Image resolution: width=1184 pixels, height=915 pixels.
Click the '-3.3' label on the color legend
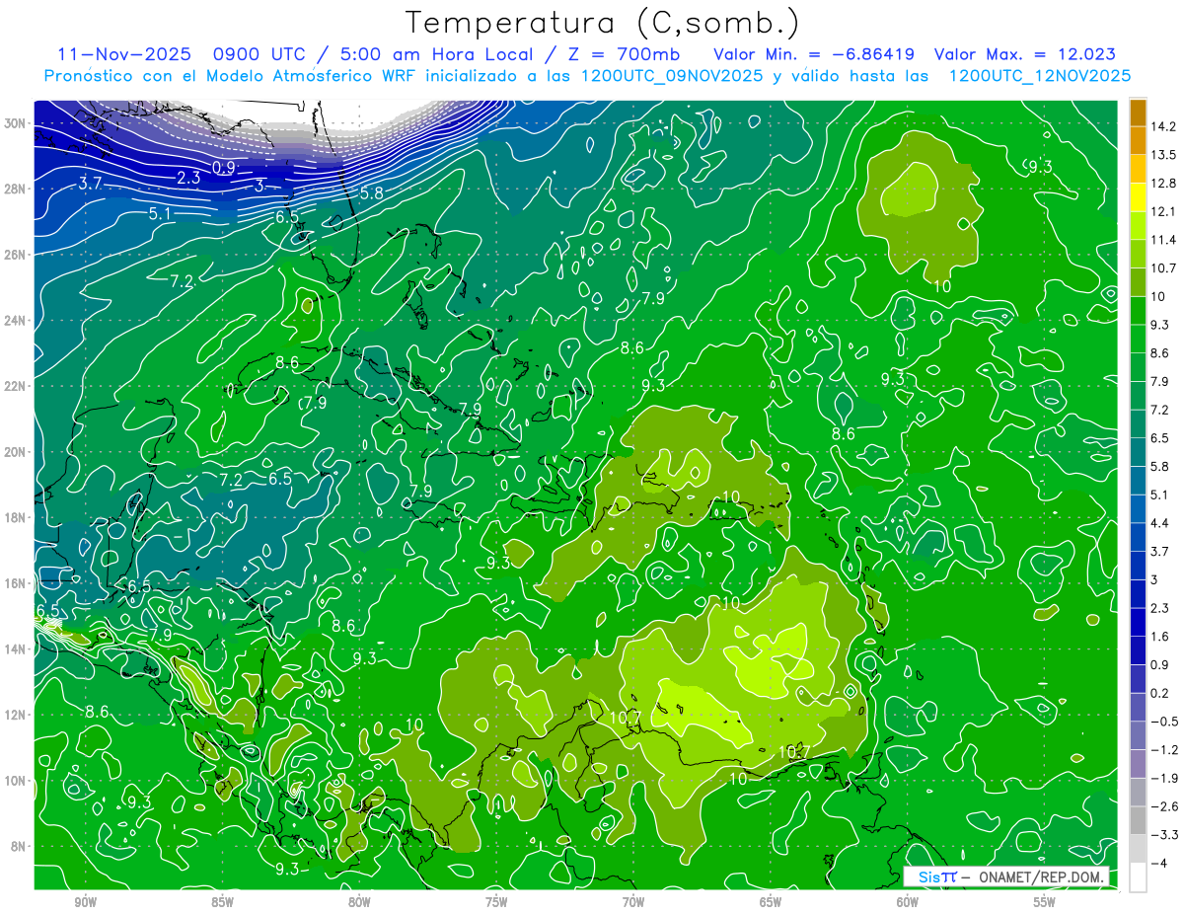(1164, 835)
